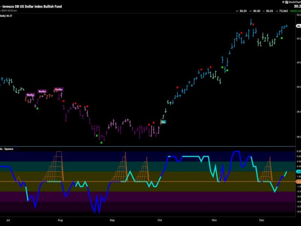This screenshot has width=301, height=226.
Task: Click the low value 30.25
Action: click(x=269, y=11)
